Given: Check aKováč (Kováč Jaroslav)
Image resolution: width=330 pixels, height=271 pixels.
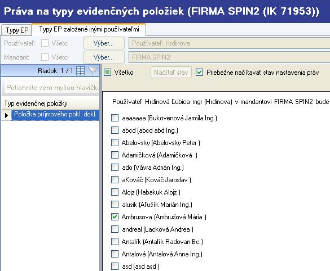Looking at the screenshot, I should click(x=115, y=180).
